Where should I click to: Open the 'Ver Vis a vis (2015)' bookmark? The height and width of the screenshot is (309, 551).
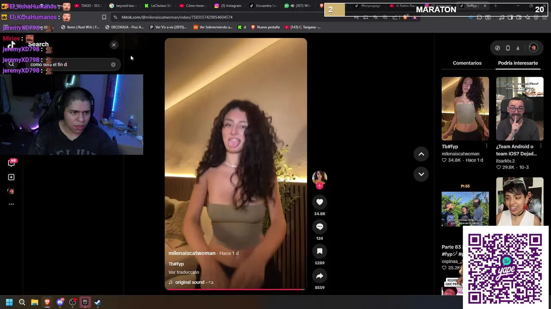click(x=168, y=27)
